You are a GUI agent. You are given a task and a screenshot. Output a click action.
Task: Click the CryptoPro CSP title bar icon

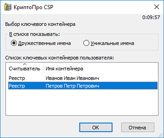coord(8,7)
